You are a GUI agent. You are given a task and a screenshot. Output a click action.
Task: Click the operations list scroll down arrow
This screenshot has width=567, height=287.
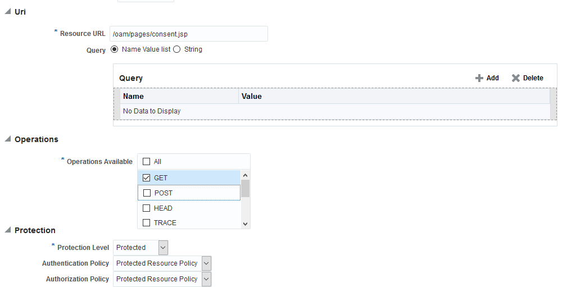245,224
